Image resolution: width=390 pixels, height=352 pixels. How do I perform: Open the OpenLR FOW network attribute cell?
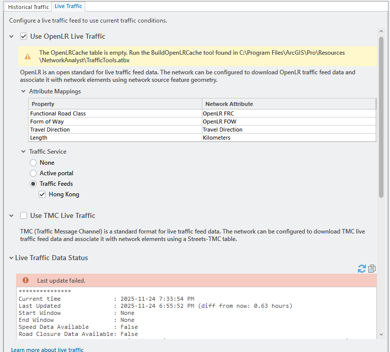pos(289,122)
